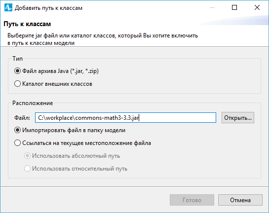Click the Тип group label
This screenshot has height=213, width=269.
pos(17,59)
